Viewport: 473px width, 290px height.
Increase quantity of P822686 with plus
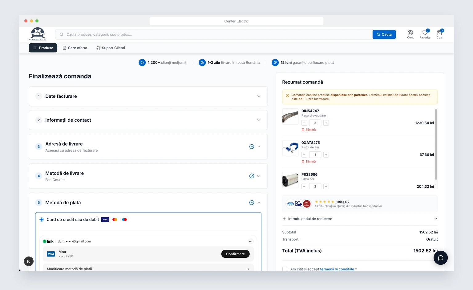pyautogui.click(x=326, y=186)
